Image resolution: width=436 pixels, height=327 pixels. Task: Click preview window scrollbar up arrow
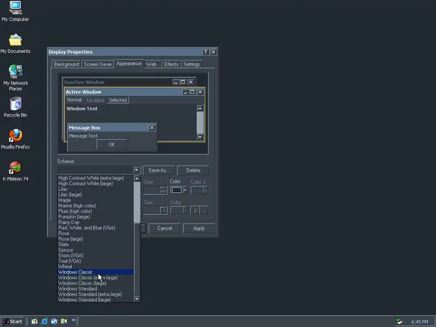(200, 108)
